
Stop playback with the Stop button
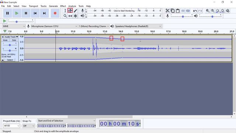(x=26, y=13)
